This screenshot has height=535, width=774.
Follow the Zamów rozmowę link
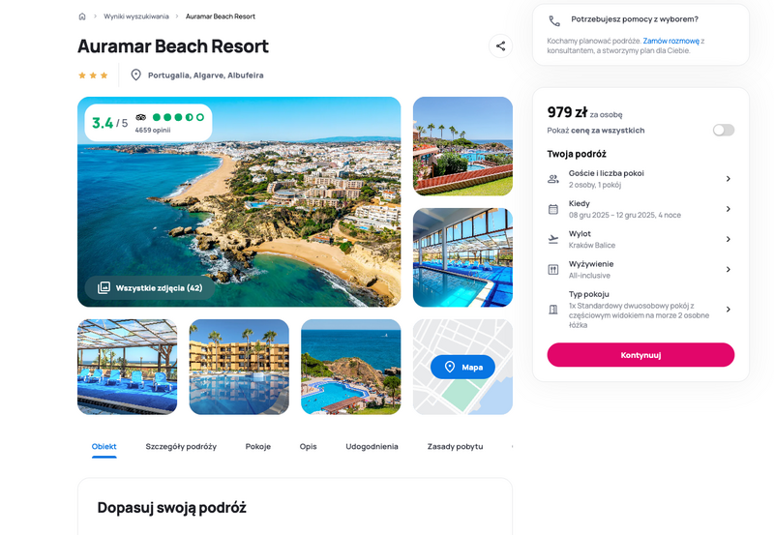click(x=670, y=41)
